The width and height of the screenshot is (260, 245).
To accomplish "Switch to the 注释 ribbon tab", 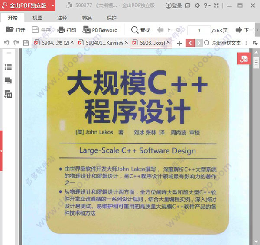I will point(62,18).
